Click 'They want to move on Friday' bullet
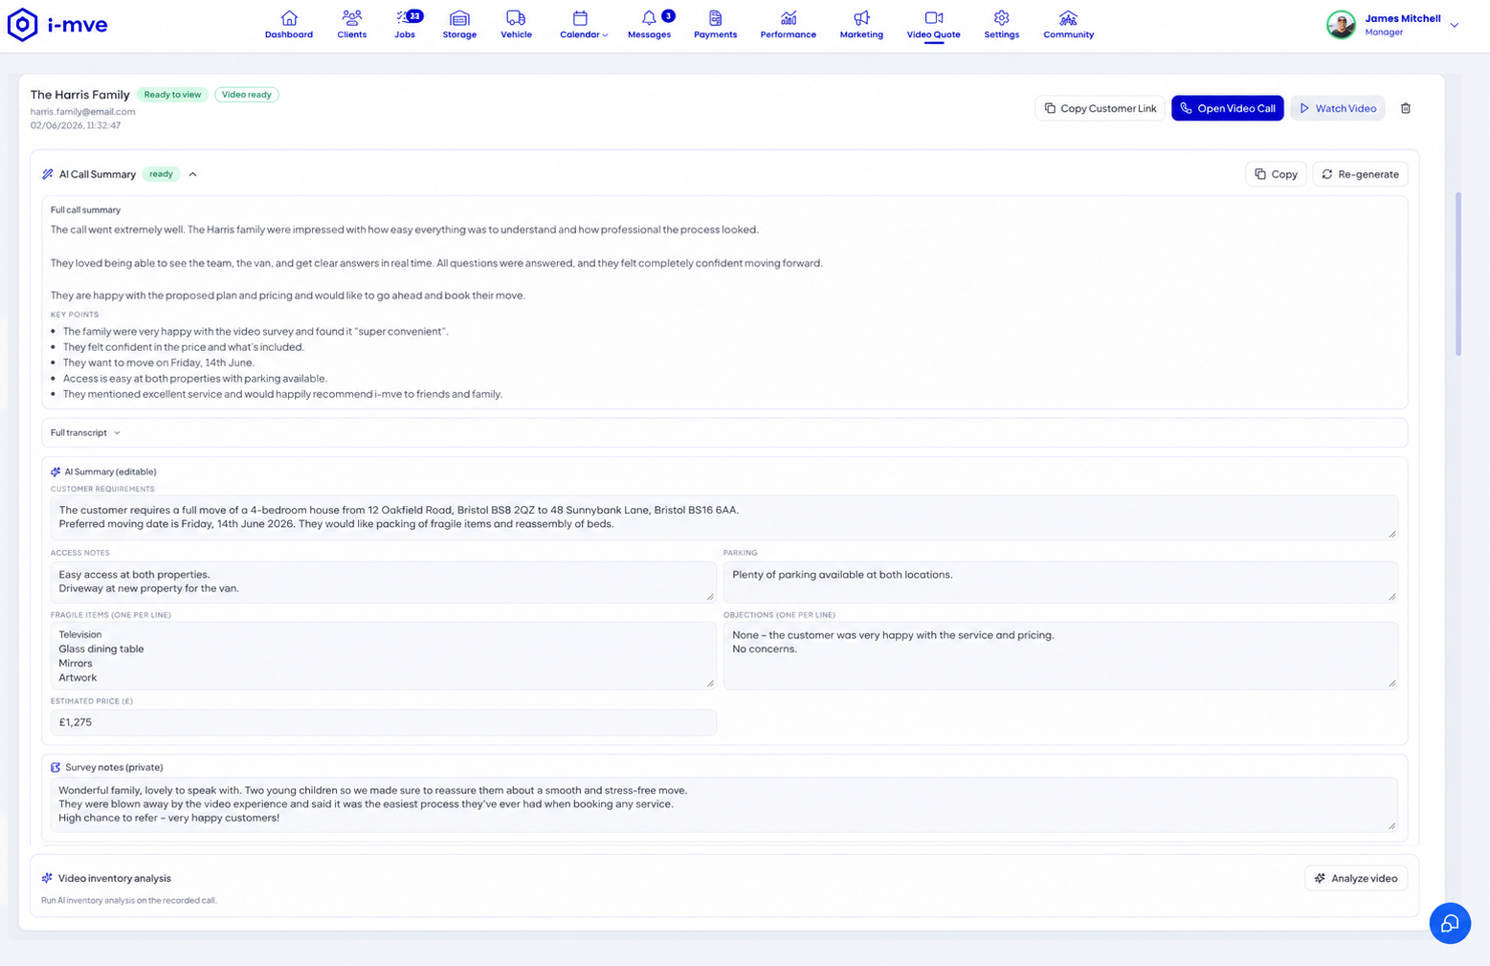Image resolution: width=1490 pixels, height=966 pixels. (159, 362)
